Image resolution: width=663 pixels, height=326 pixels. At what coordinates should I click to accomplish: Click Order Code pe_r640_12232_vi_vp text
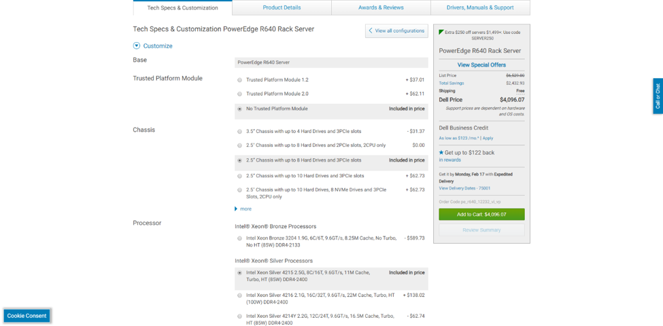click(x=470, y=202)
